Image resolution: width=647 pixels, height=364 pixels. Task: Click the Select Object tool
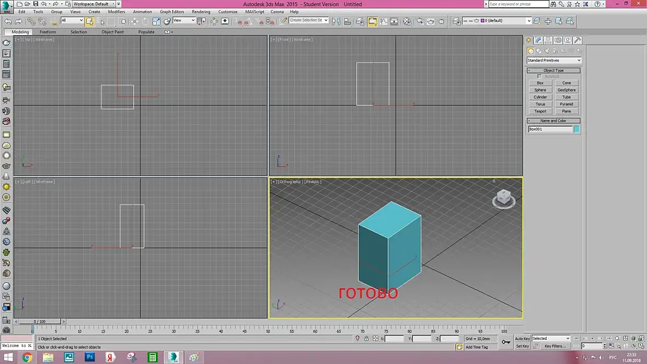click(89, 21)
